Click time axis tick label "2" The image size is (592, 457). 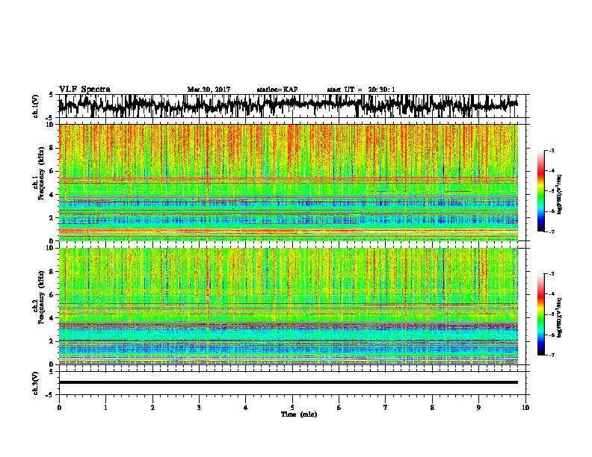152,408
